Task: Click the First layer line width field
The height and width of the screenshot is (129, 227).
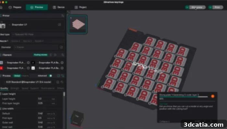Action: pos(46,118)
